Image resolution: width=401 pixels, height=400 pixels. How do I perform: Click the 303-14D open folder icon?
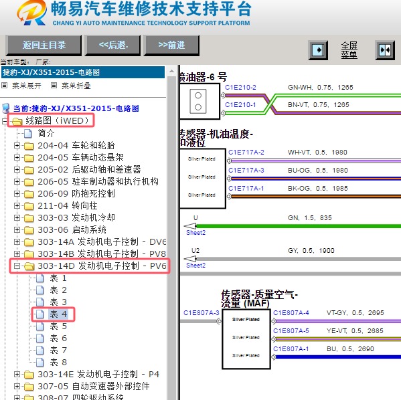click(29, 266)
